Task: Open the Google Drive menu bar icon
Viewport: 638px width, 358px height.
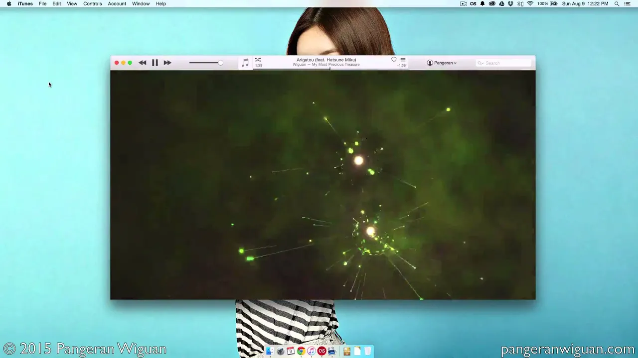Action: point(502,3)
